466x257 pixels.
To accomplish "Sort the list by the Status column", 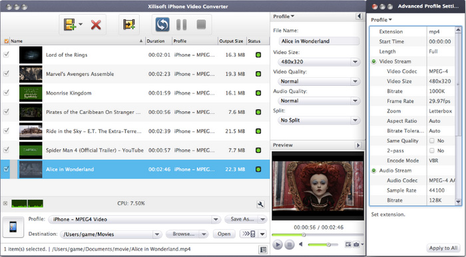I will pos(258,41).
